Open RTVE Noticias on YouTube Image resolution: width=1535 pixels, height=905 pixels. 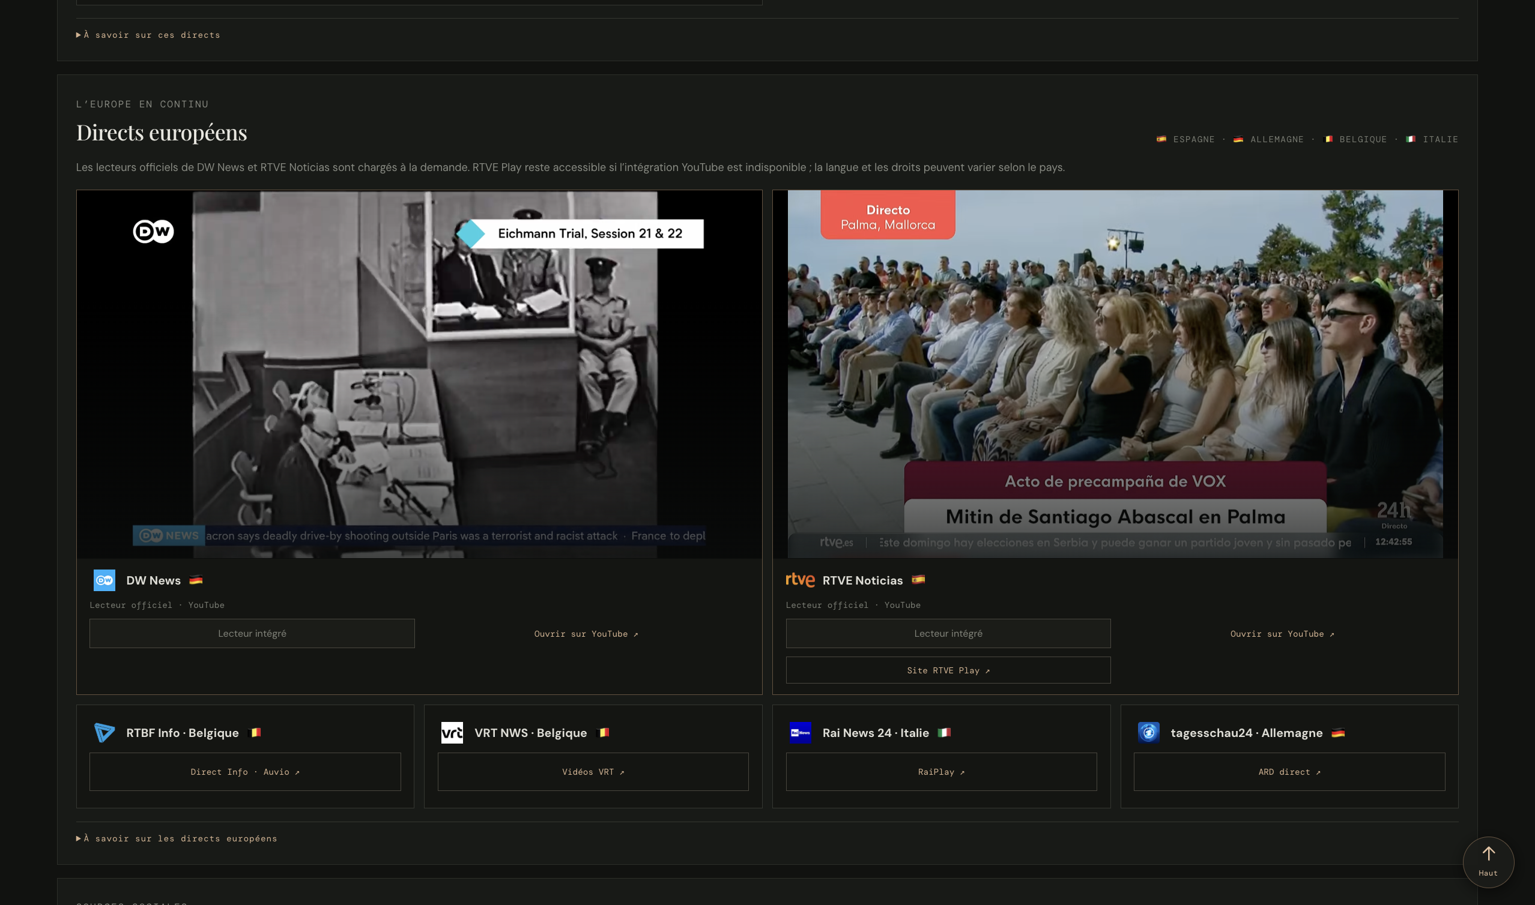tap(1282, 634)
